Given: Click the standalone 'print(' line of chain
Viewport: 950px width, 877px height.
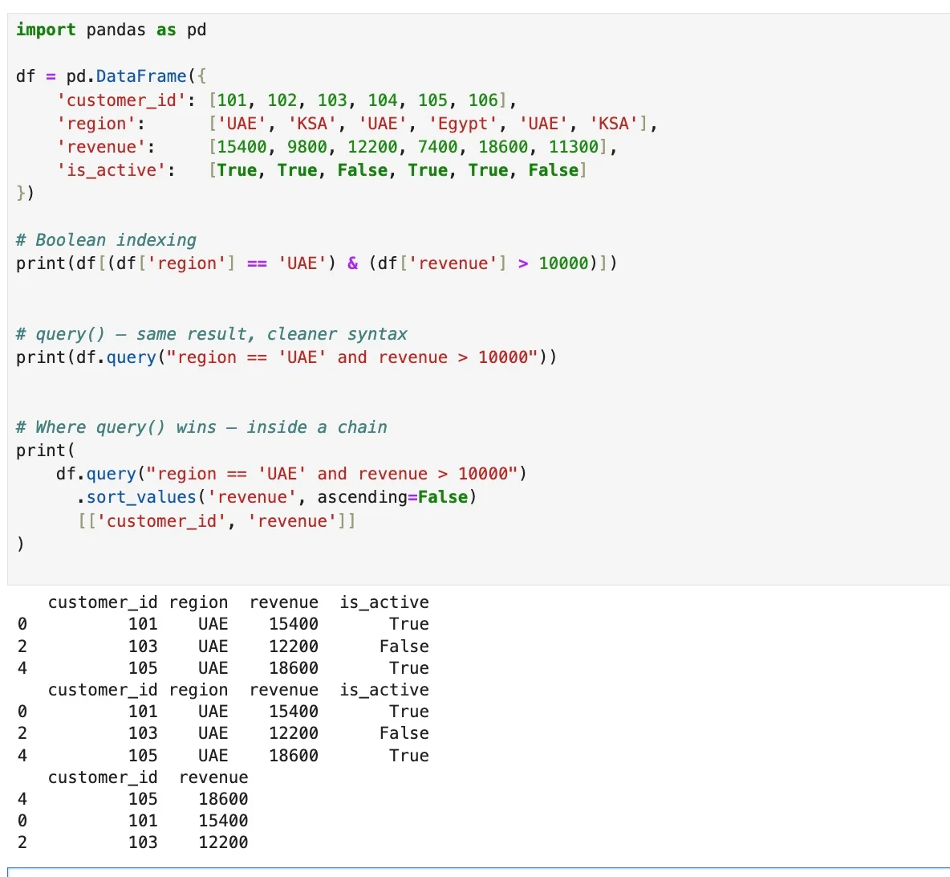Looking at the screenshot, I should [x=46, y=451].
